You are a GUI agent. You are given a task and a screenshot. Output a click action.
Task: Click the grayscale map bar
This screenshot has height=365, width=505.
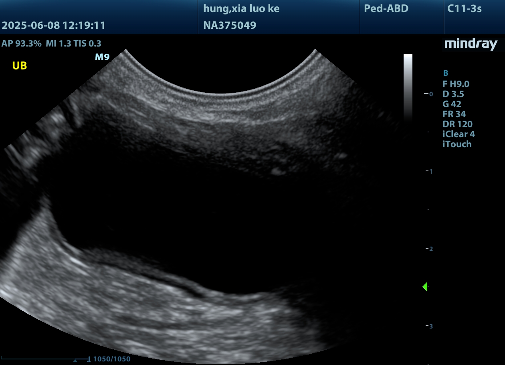[x=408, y=87]
